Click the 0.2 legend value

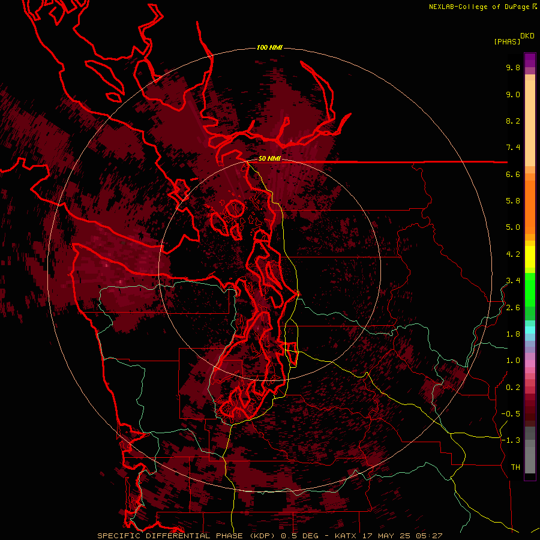click(513, 388)
